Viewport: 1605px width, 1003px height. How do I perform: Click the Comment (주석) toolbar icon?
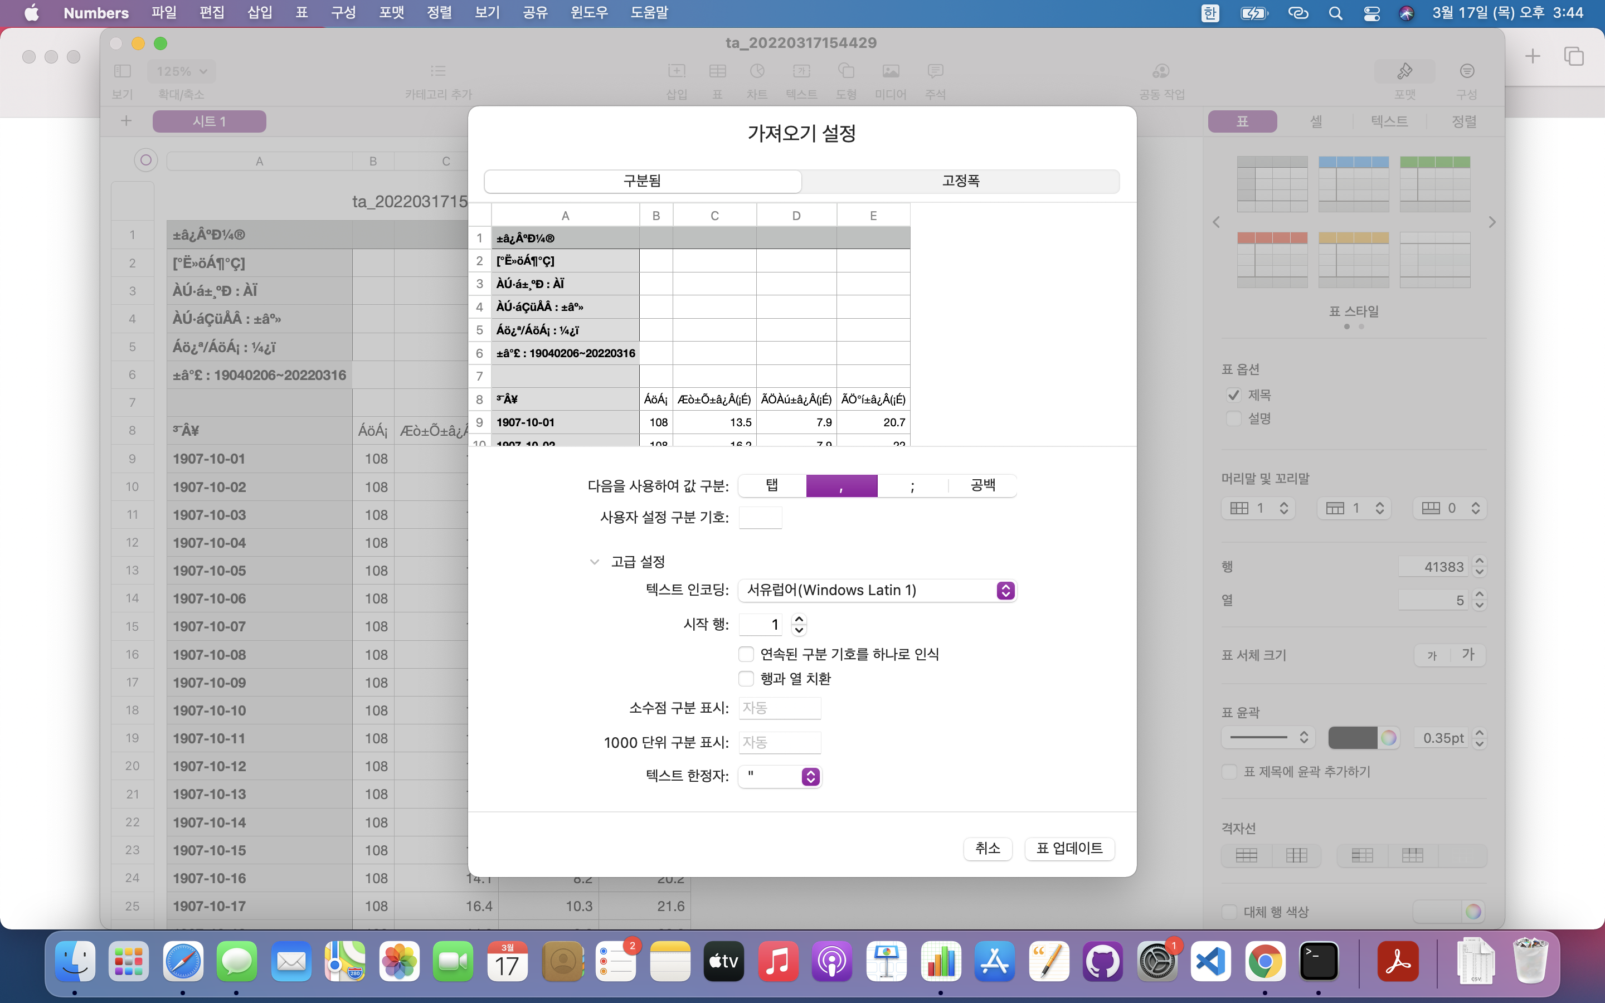click(935, 72)
